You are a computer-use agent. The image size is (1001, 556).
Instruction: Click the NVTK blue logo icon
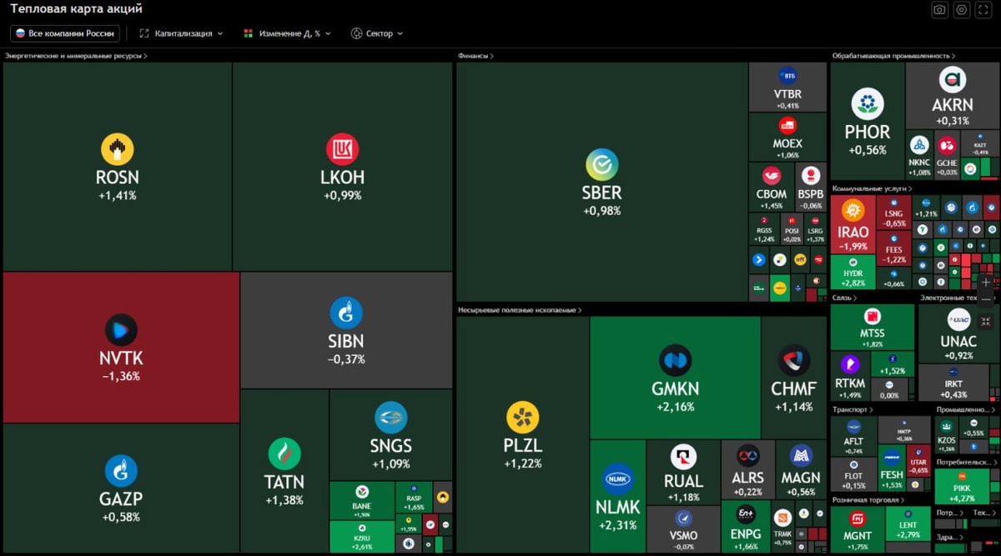[121, 330]
